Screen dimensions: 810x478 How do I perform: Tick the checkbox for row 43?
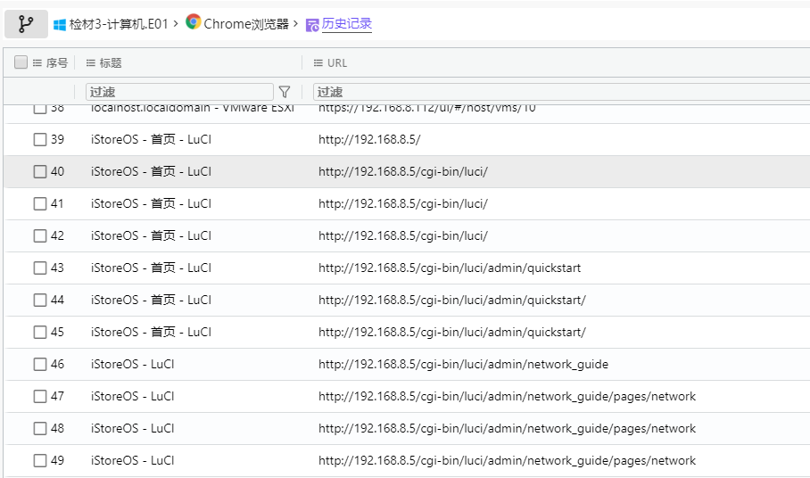coord(40,268)
